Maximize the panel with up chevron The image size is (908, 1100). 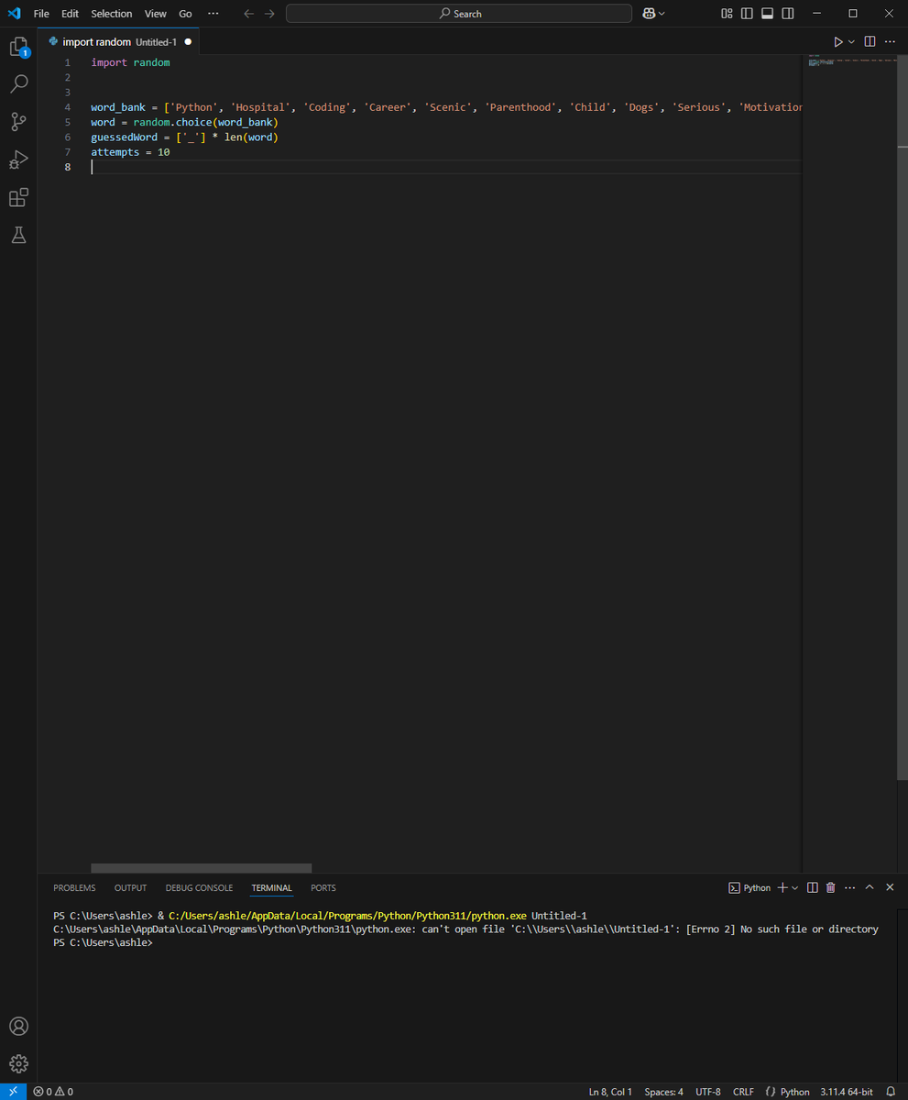tap(870, 887)
